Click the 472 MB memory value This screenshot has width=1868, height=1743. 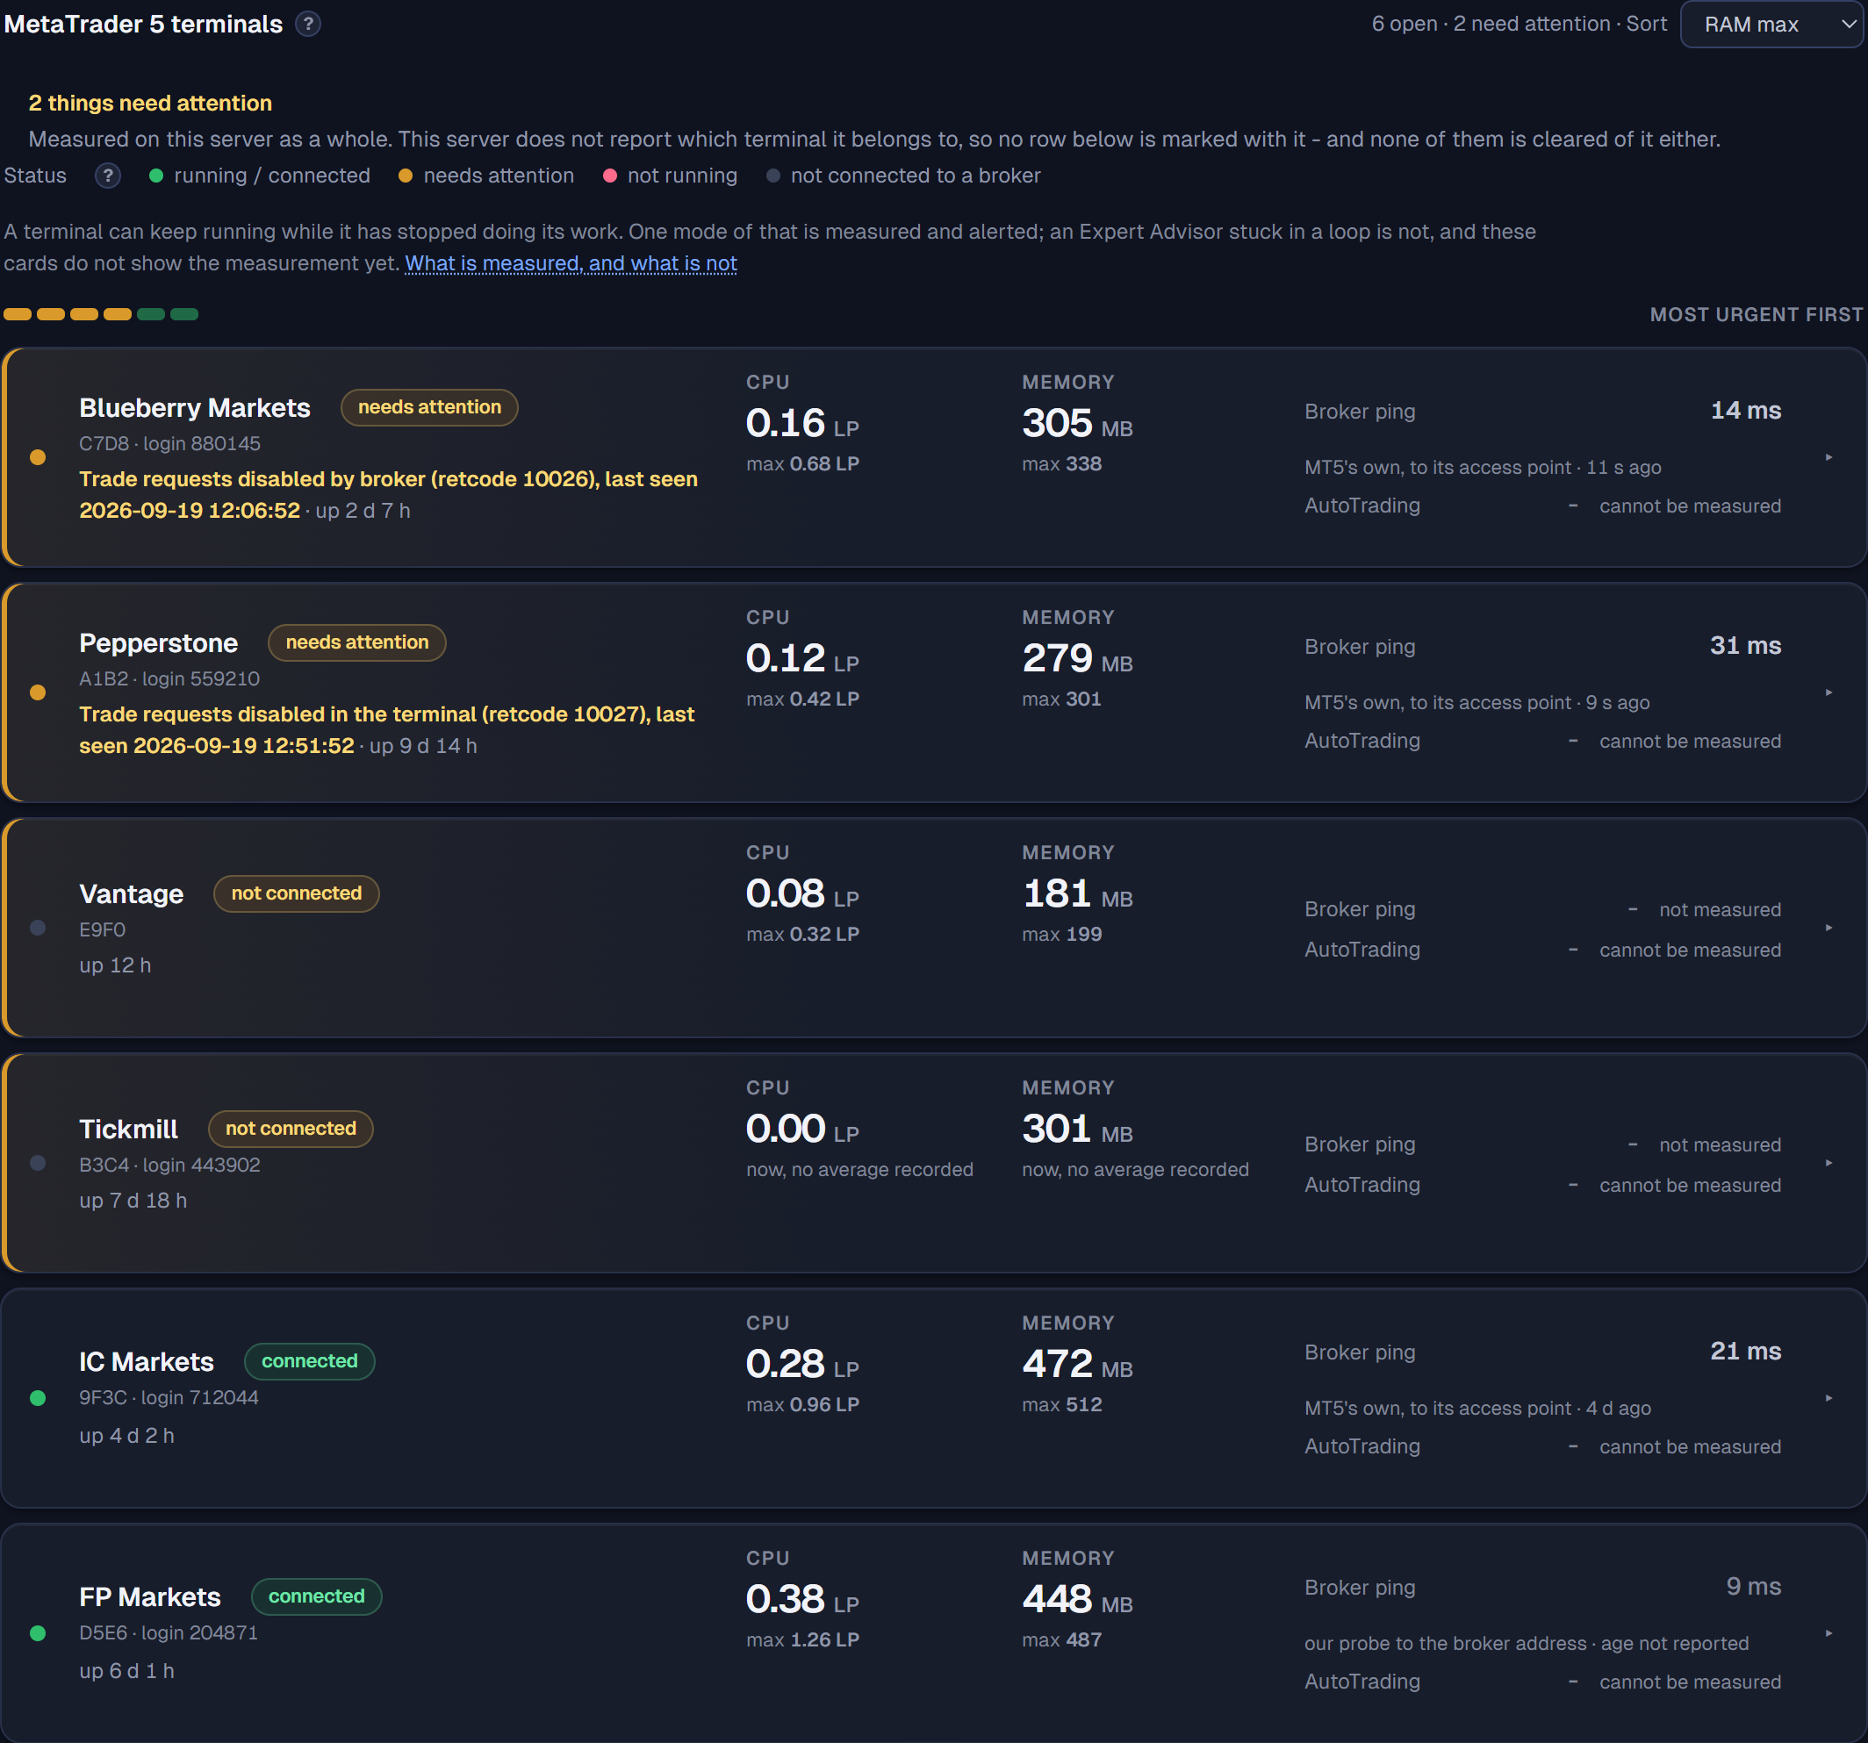click(x=1077, y=1365)
